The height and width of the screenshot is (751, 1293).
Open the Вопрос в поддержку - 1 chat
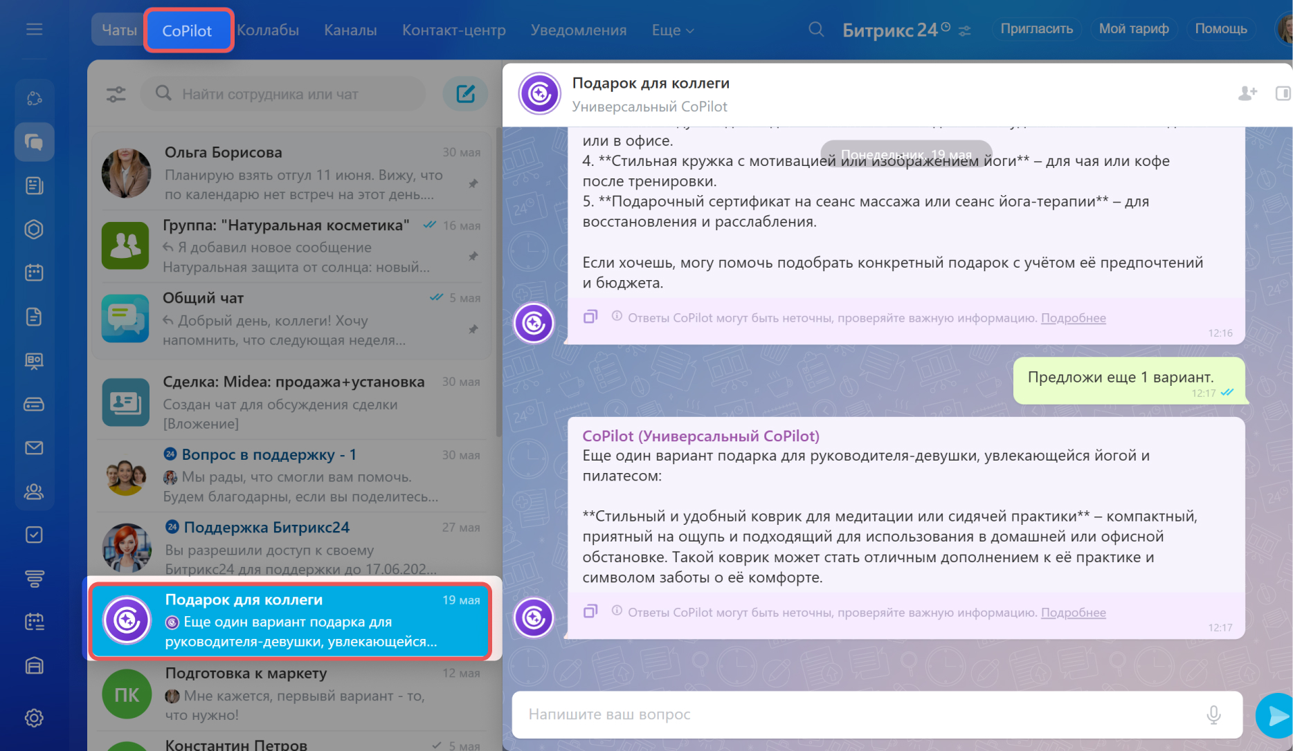[x=291, y=475]
